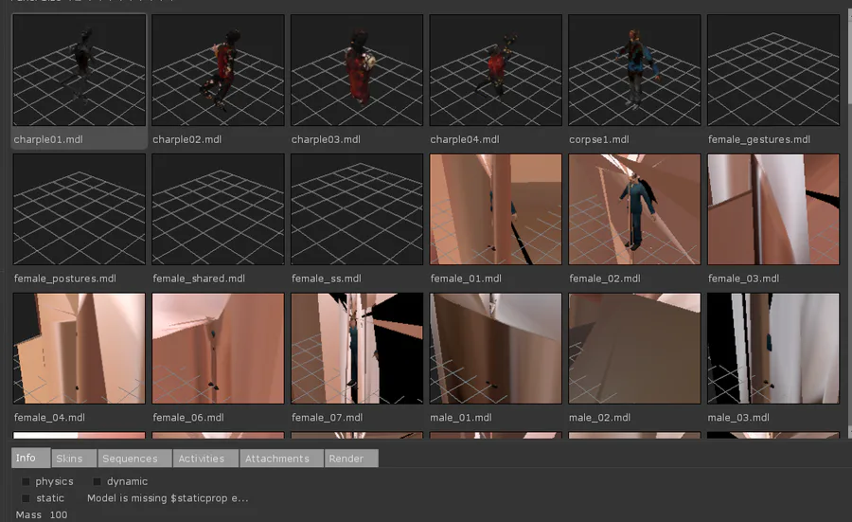
Task: Open the Skins tab
Action: point(74,459)
